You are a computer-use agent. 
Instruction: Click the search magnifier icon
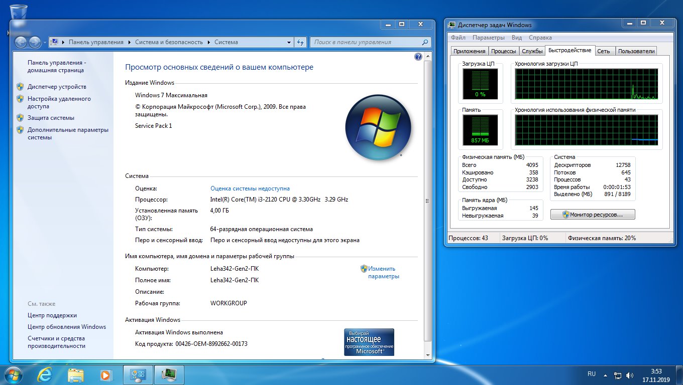[x=425, y=42]
